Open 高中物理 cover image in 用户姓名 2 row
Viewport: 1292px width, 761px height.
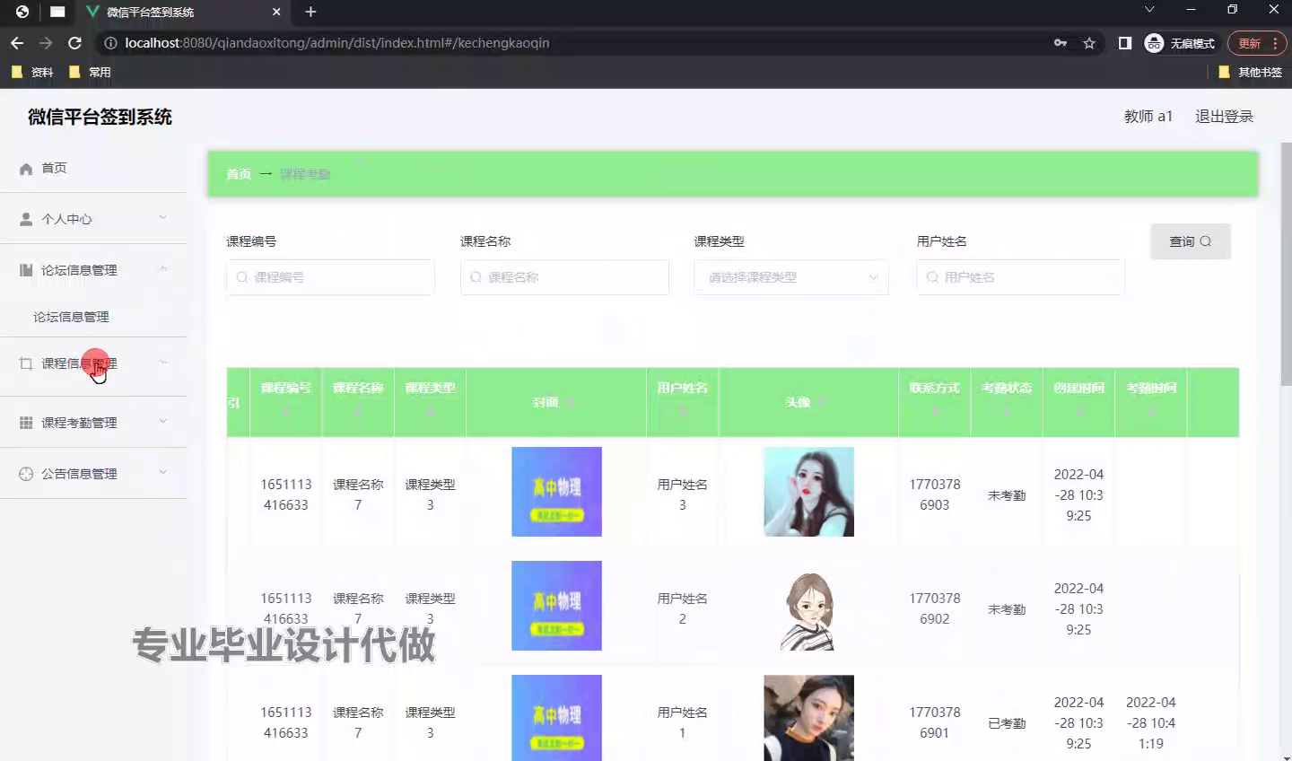point(556,606)
